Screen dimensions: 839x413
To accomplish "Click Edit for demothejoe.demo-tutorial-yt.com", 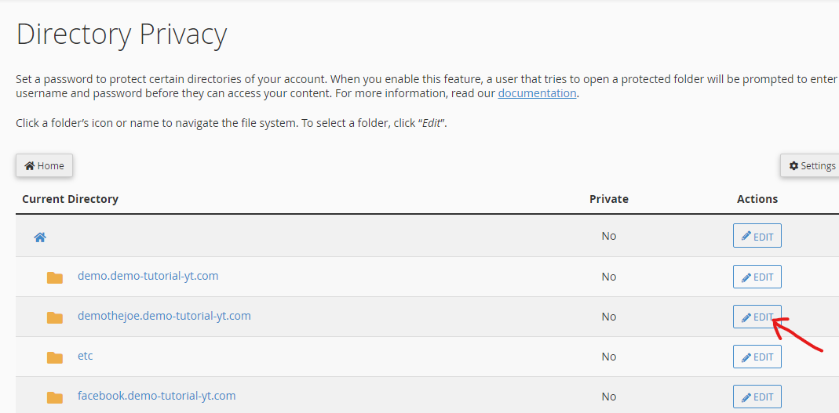I will click(757, 317).
